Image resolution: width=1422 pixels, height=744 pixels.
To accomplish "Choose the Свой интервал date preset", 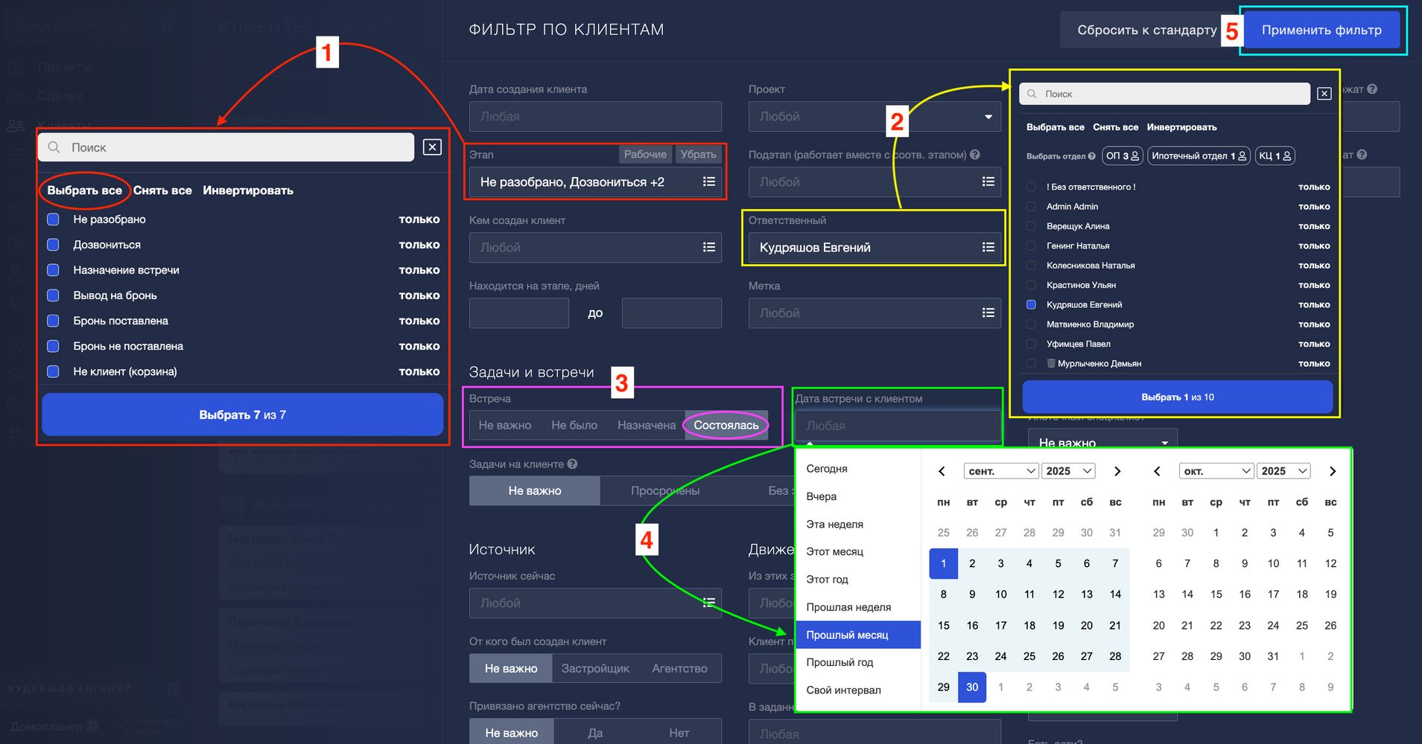I will pos(859,690).
